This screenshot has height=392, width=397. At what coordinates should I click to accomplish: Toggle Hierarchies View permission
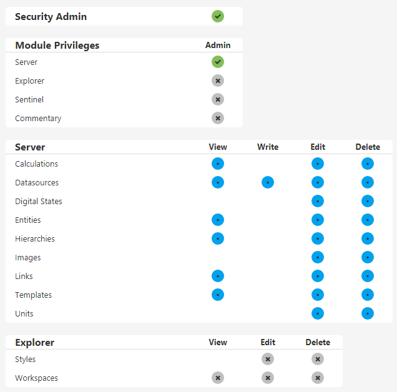tap(217, 238)
